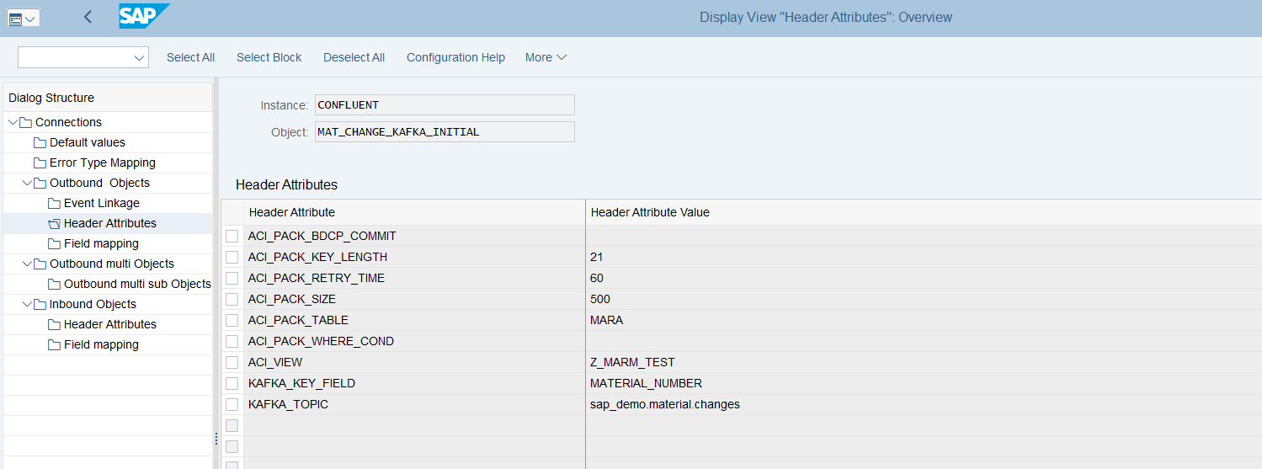This screenshot has width=1262, height=469.
Task: Open the system menu dropdown arrow
Action: pyautogui.click(x=31, y=19)
